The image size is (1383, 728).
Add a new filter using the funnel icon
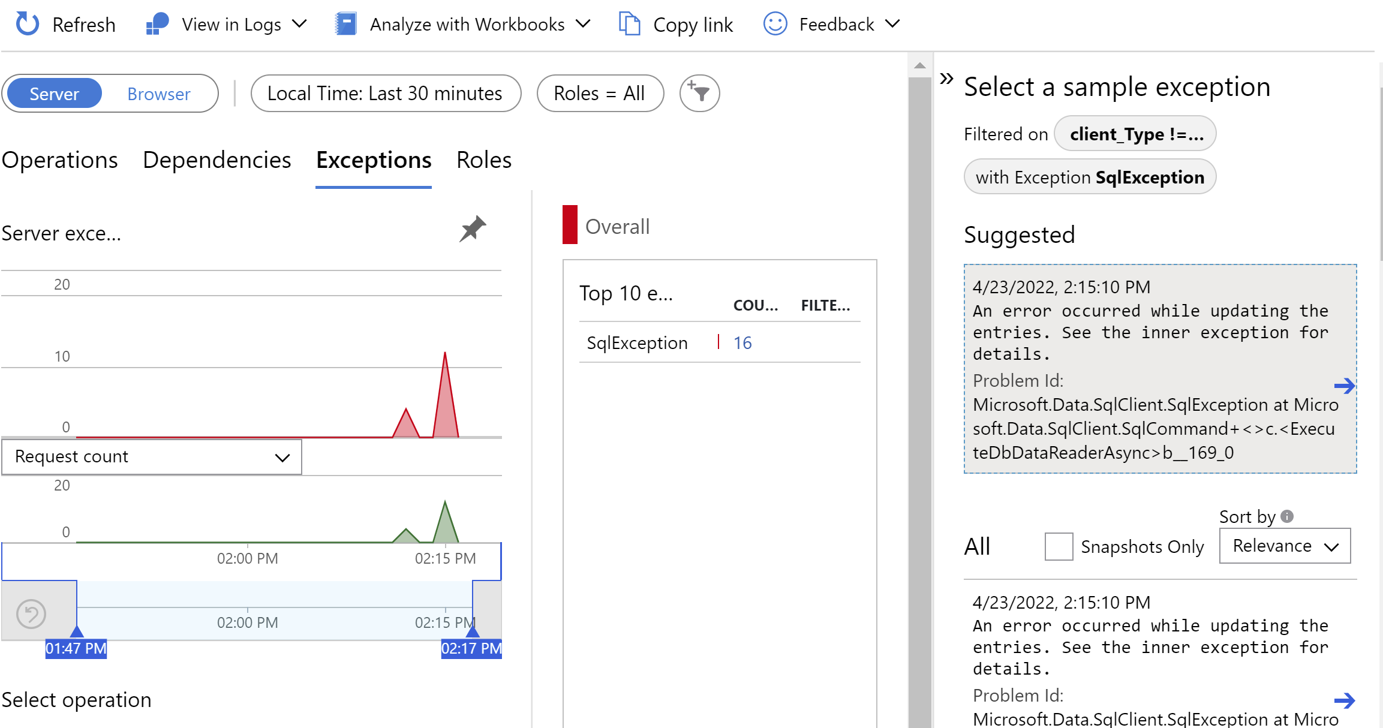[x=699, y=93]
